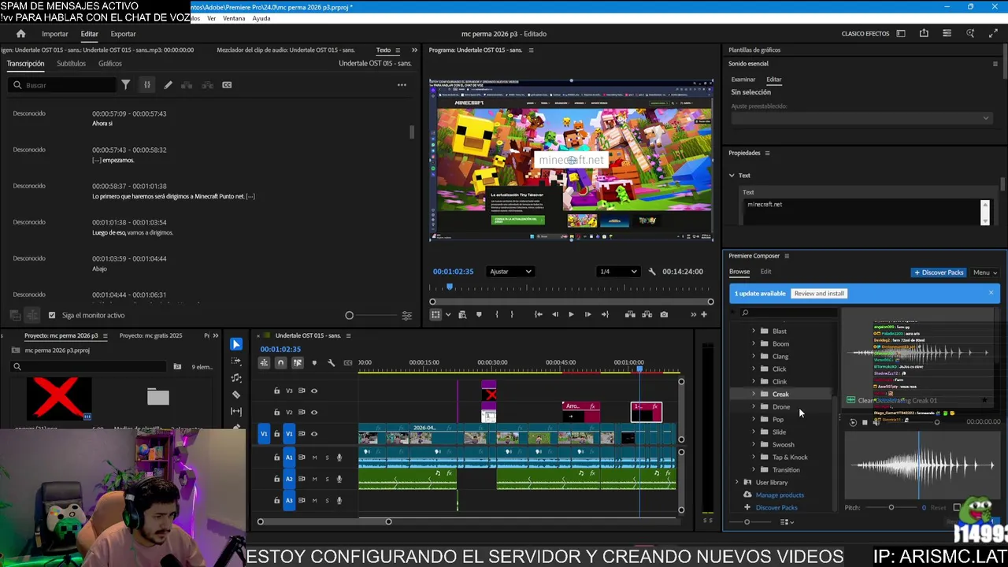
Task: Collapse the Text properties section
Action: [x=732, y=175]
